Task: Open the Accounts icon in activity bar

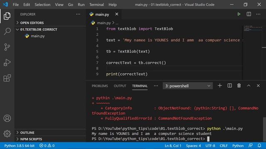Action: 7,118
